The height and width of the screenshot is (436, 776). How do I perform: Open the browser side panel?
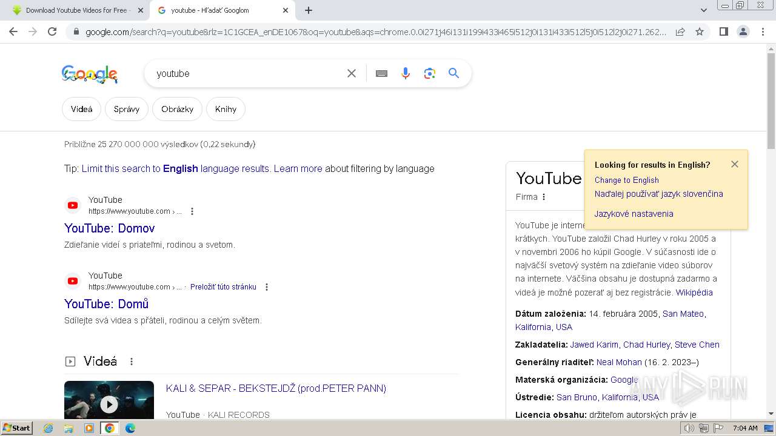point(723,31)
